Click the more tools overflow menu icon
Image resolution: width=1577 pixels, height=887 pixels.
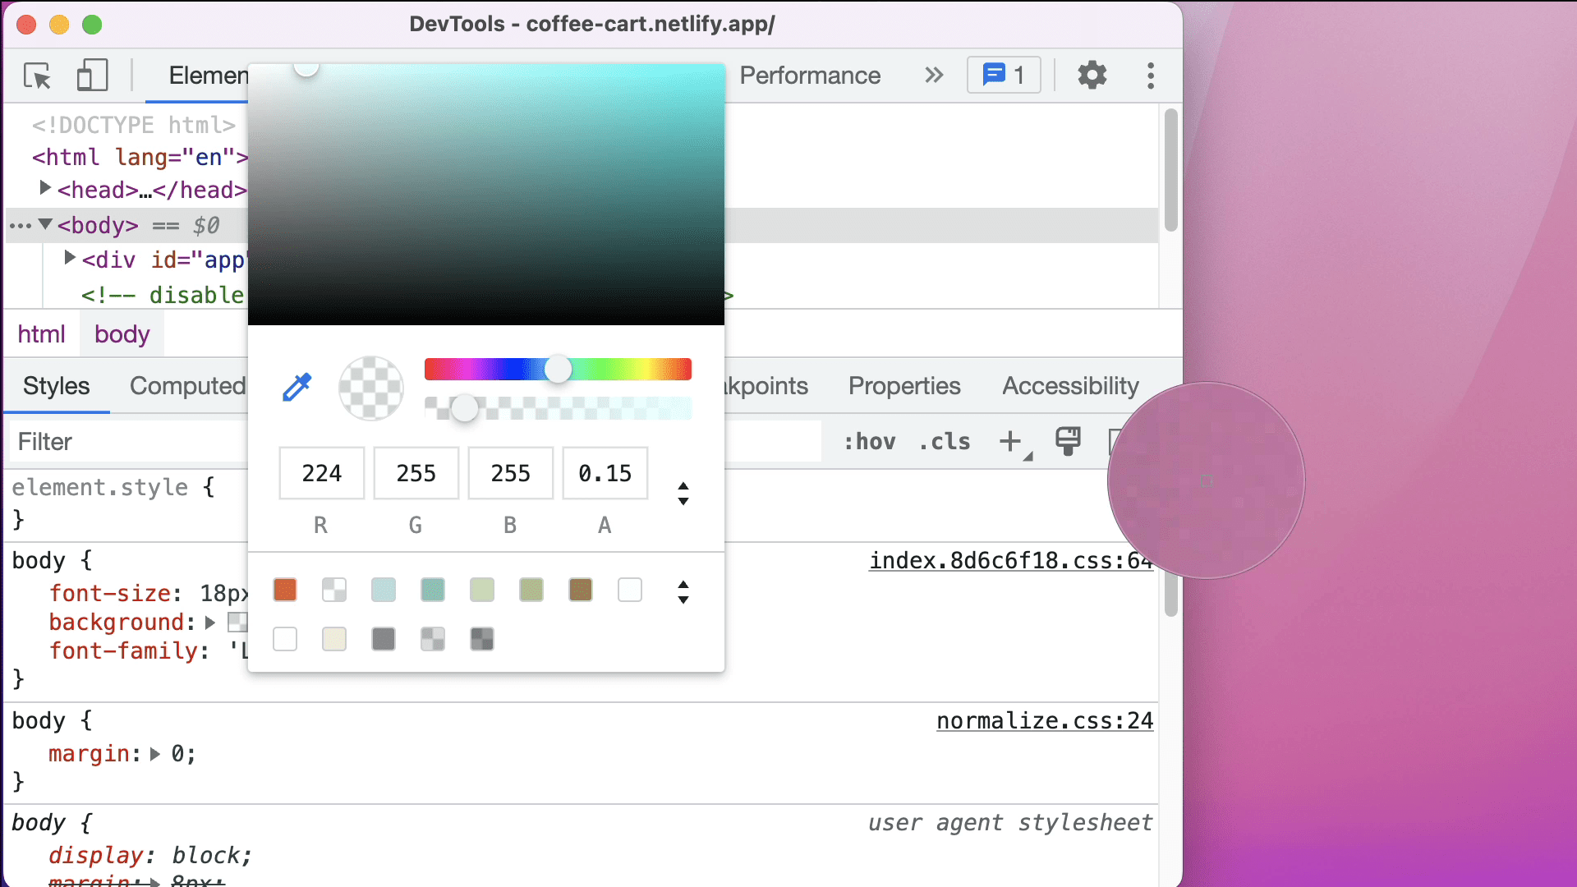click(x=1152, y=76)
